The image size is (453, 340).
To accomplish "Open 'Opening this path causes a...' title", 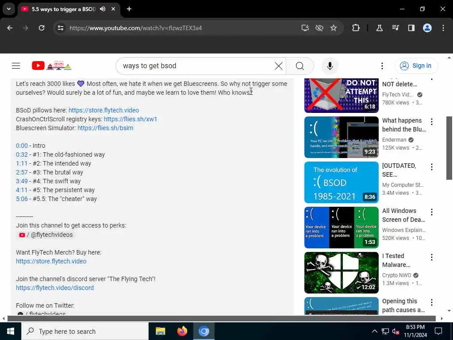I will click(403, 305).
